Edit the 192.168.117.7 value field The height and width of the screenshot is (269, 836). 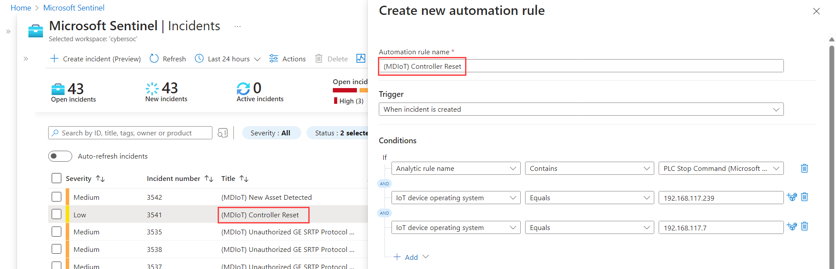(721, 227)
